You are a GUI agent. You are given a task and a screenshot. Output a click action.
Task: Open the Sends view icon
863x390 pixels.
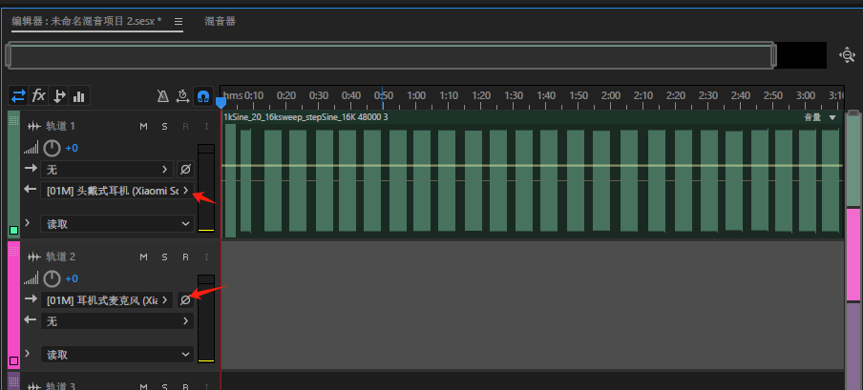click(58, 96)
